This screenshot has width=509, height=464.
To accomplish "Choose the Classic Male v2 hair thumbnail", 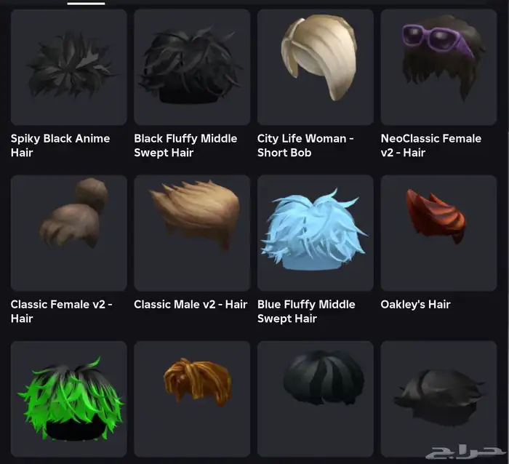I will (192, 233).
